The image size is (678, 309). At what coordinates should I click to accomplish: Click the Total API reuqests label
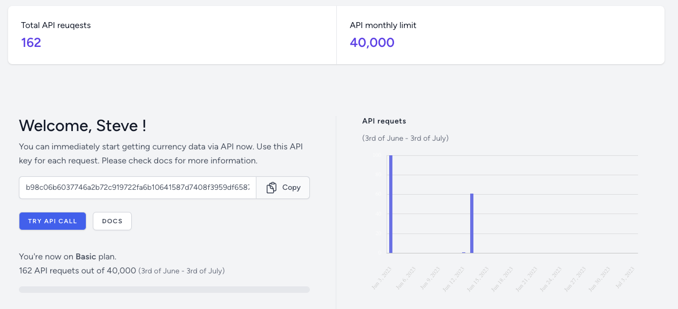(56, 25)
